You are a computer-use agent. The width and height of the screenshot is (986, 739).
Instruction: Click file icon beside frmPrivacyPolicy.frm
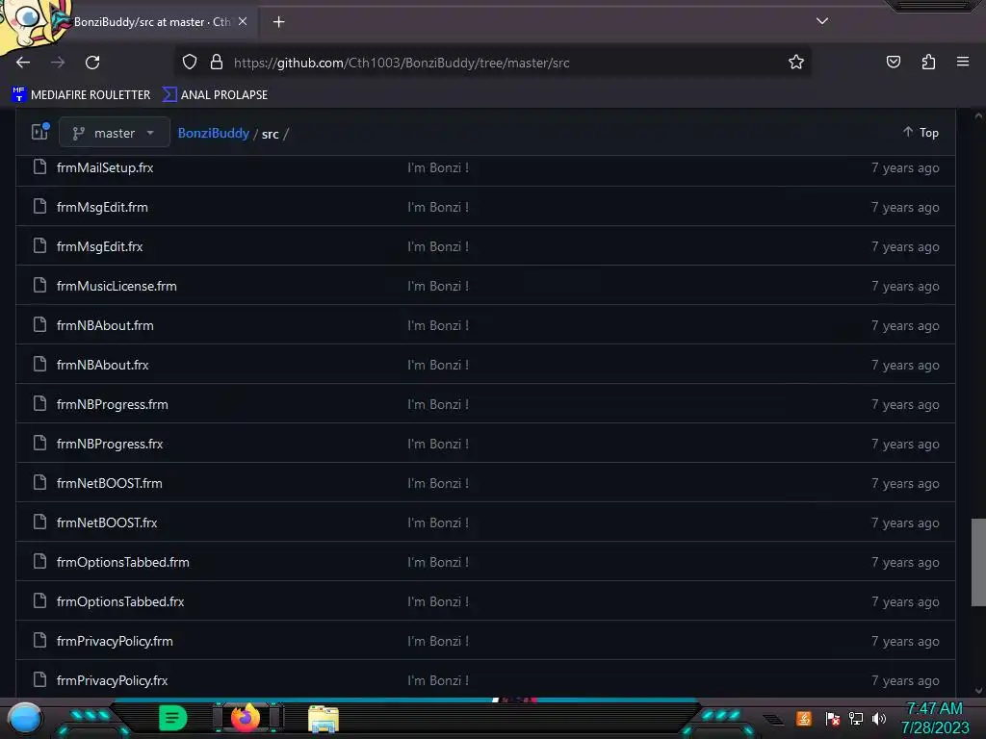pyautogui.click(x=39, y=640)
